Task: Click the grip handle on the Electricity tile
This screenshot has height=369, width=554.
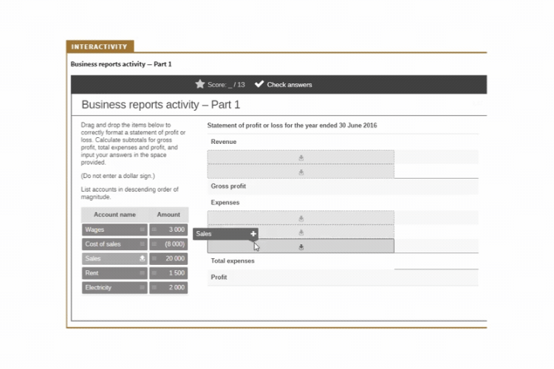Action: coord(142,287)
